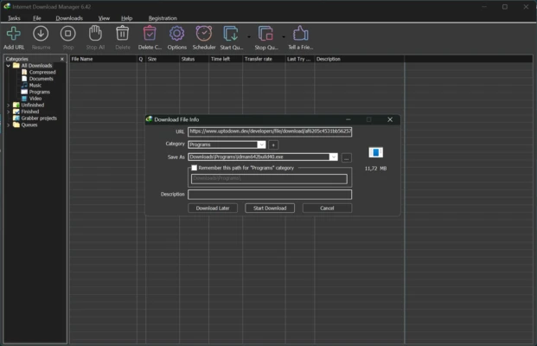Sort by File Name column header

[104, 59]
